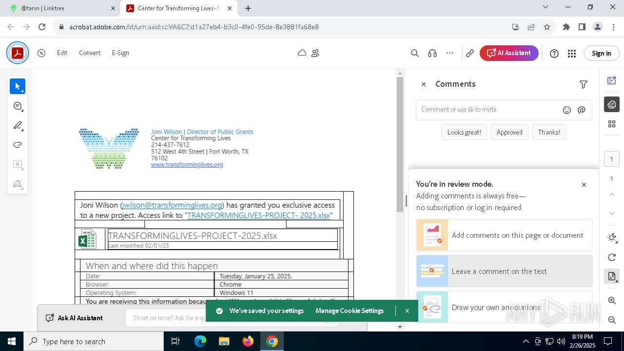Image resolution: width=624 pixels, height=351 pixels.
Task: Choose 'Draw your own annotations'
Action: pyautogui.click(x=505, y=307)
